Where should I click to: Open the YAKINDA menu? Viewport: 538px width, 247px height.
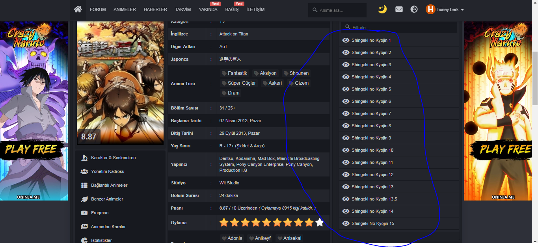(208, 9)
